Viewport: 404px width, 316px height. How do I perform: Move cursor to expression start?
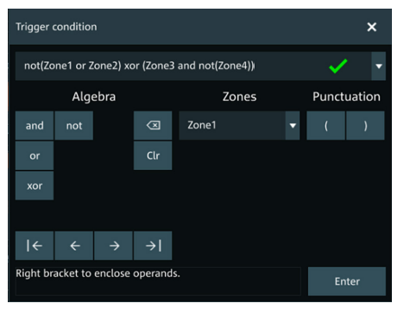(x=35, y=245)
